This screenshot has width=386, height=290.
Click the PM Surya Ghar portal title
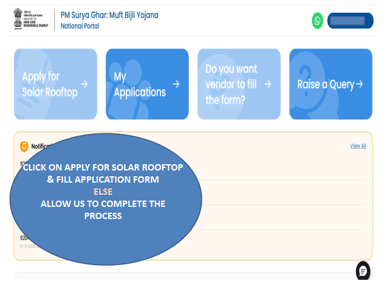(109, 15)
